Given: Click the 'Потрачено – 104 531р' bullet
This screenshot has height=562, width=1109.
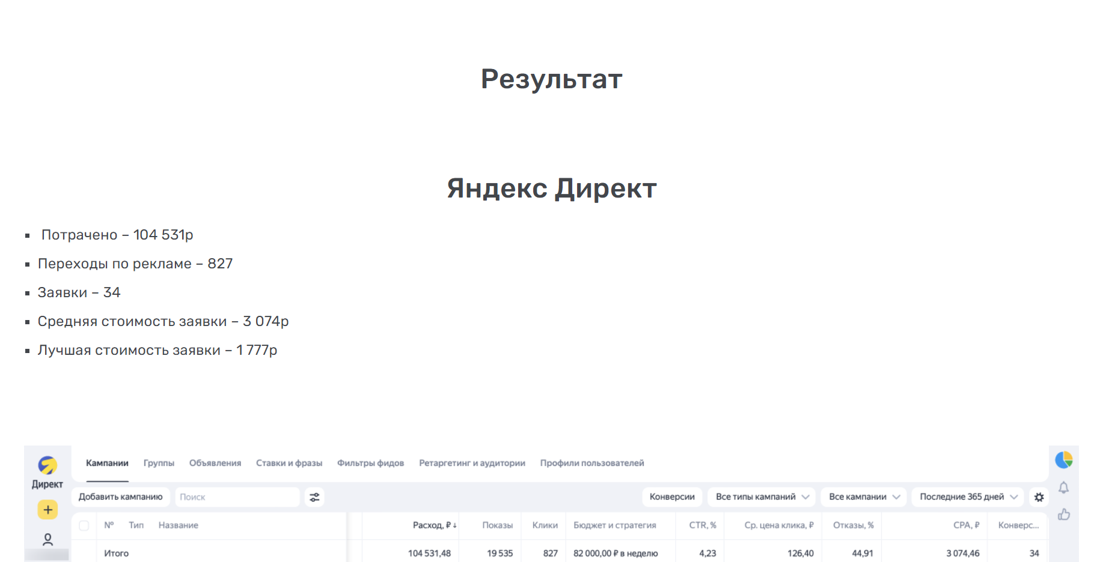Looking at the screenshot, I should [117, 235].
